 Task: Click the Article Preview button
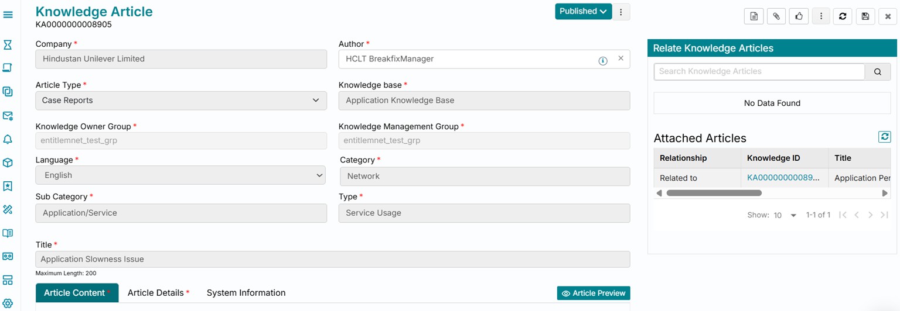pyautogui.click(x=593, y=293)
